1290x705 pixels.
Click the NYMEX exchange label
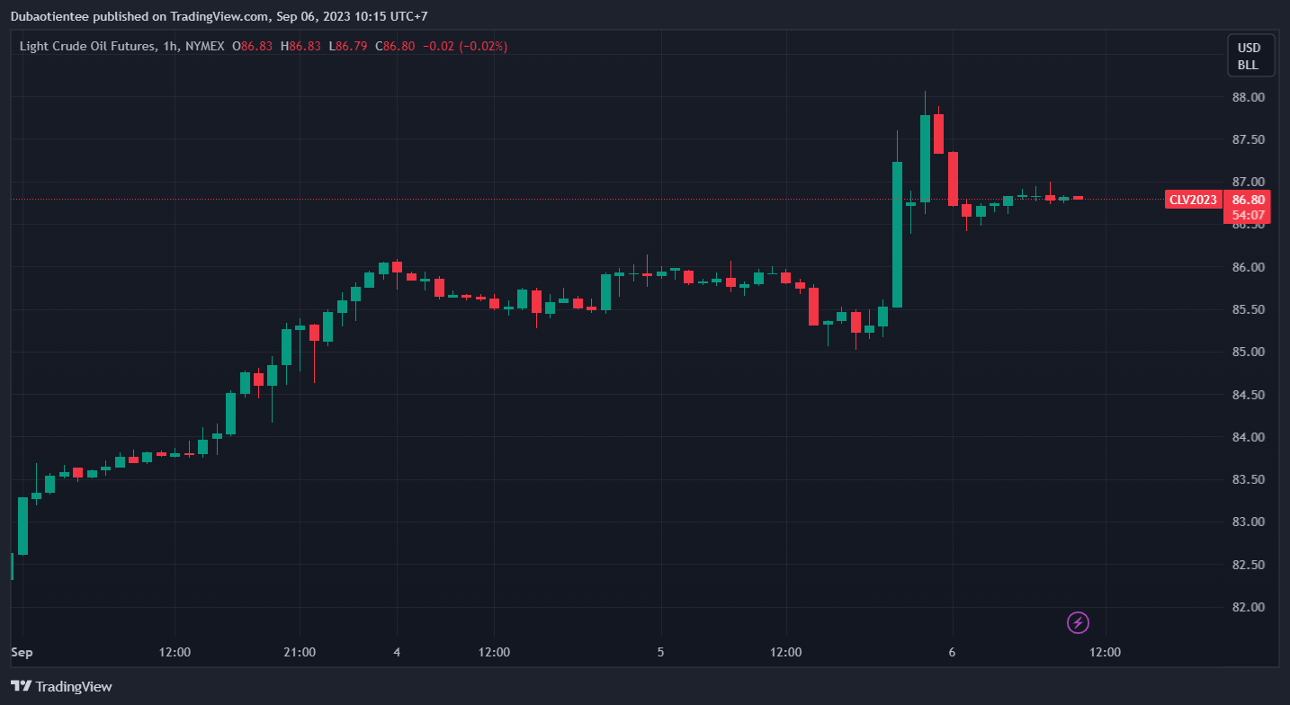(204, 46)
